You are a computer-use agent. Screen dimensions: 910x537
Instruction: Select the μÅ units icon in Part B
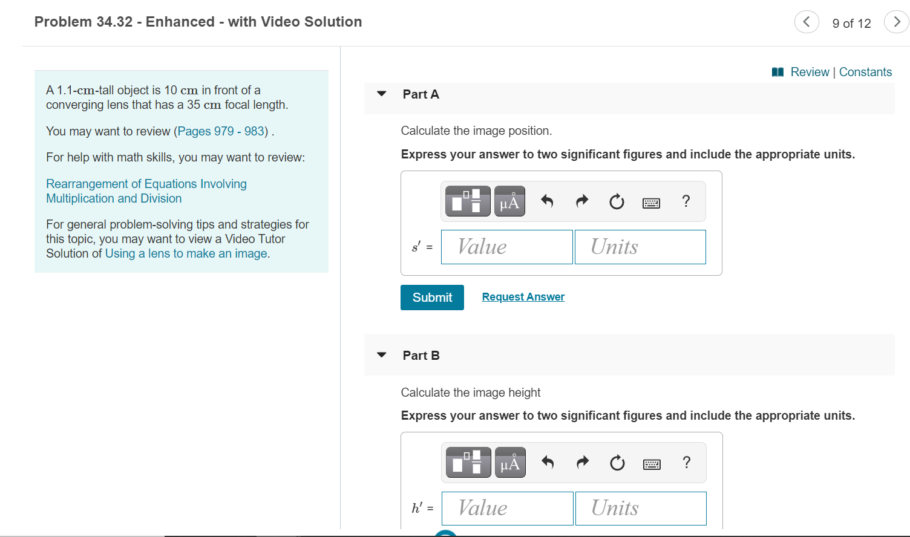[509, 462]
